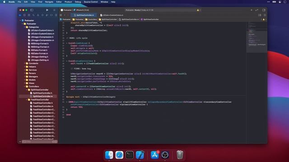Open NSDate+Format.h file
This screenshot has width=289, height=162.
[37, 50]
